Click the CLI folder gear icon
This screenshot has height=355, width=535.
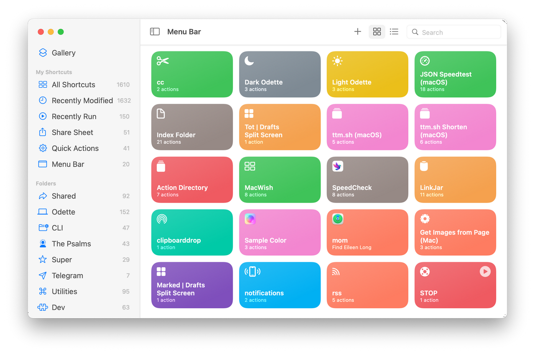43,228
